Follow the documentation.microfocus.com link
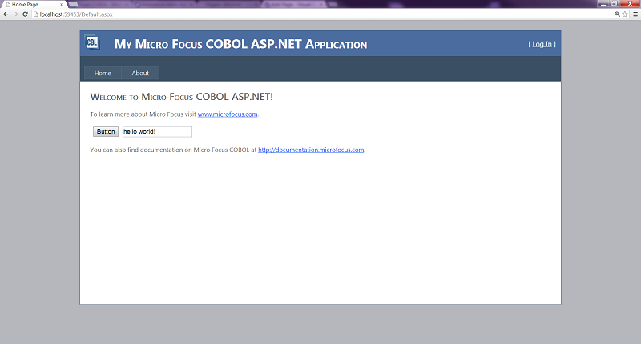Viewport: 641px width, 344px height. (x=311, y=150)
